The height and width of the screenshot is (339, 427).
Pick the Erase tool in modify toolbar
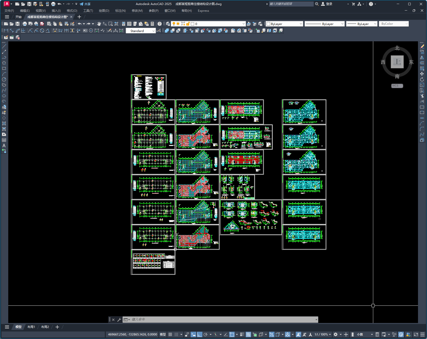tap(422, 46)
